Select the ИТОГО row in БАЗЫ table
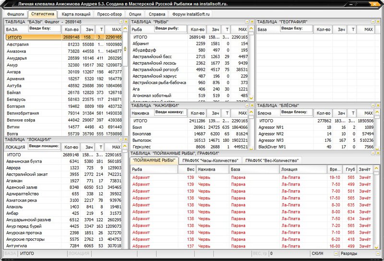Viewport: 384px width, 261px height. pos(64,37)
